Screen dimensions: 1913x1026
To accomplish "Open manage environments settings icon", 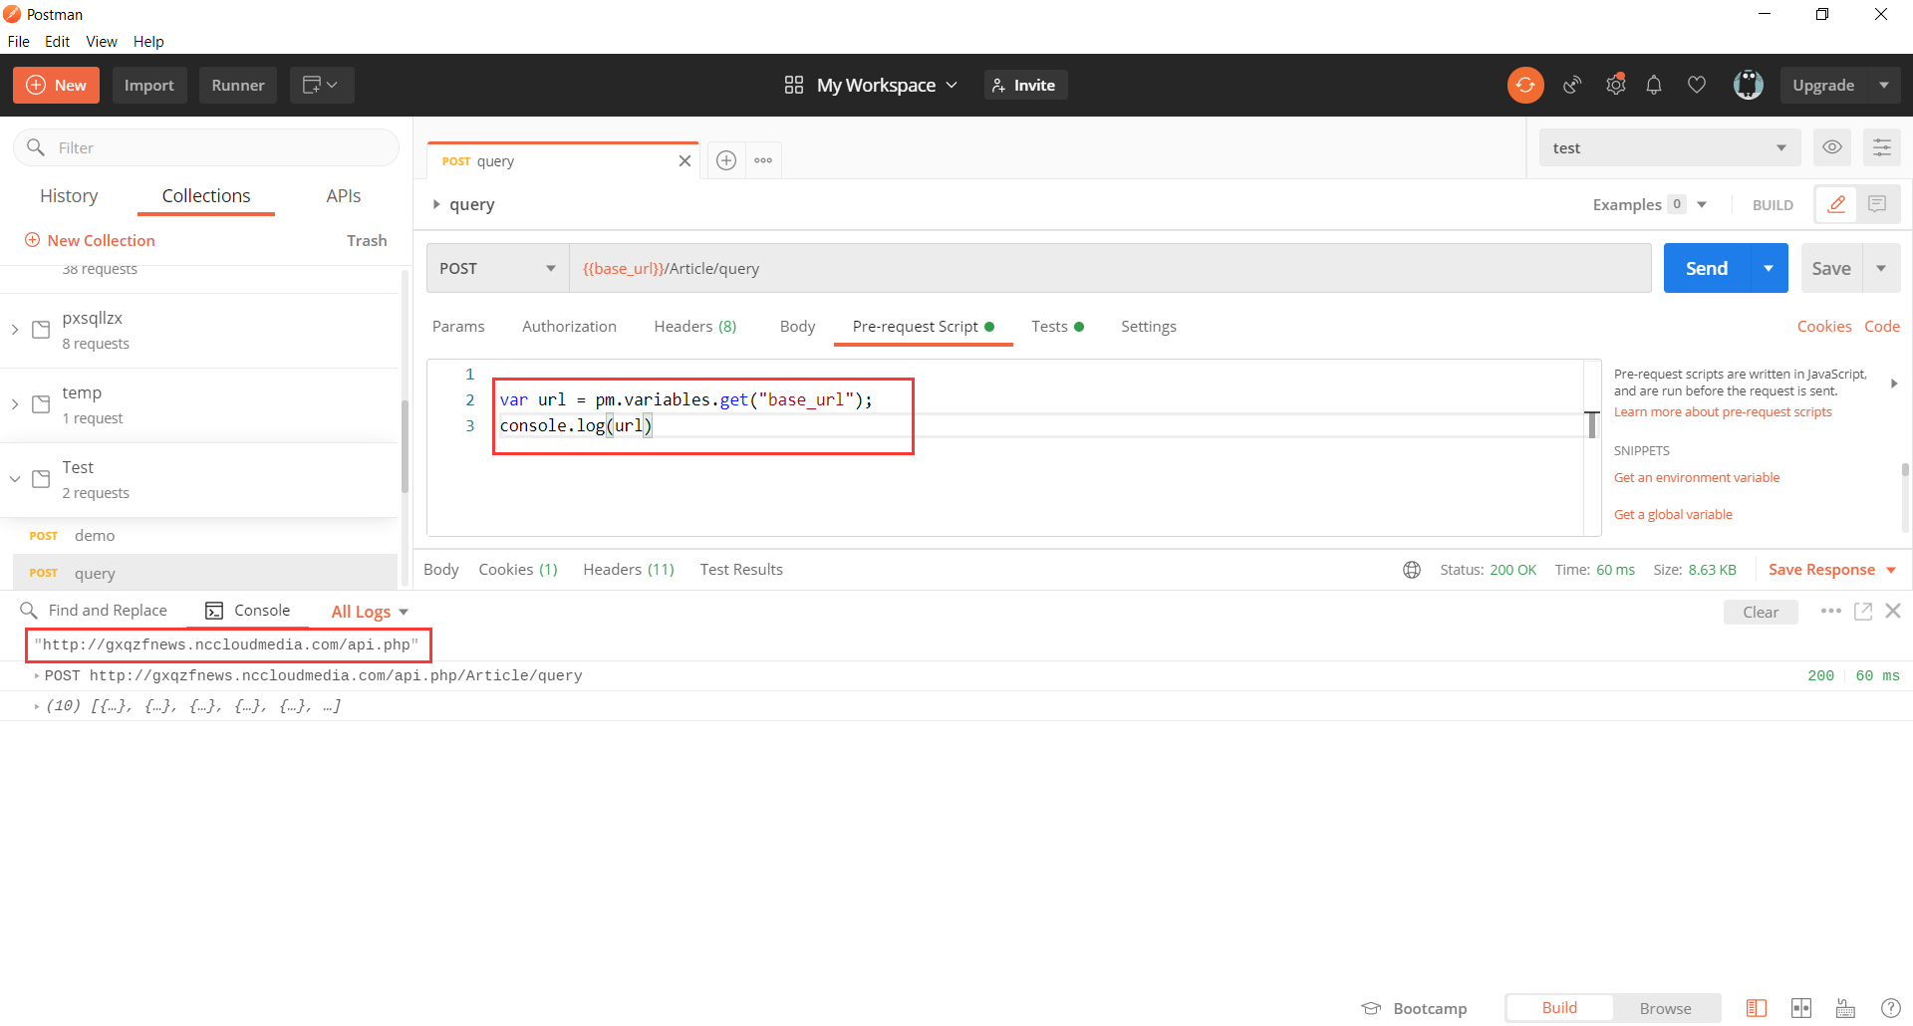I will pyautogui.click(x=1882, y=147).
